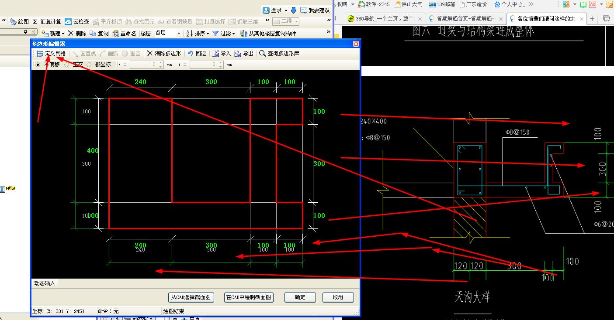Click the 删除 delete component tool
The width and height of the screenshot is (614, 320).
77,33
